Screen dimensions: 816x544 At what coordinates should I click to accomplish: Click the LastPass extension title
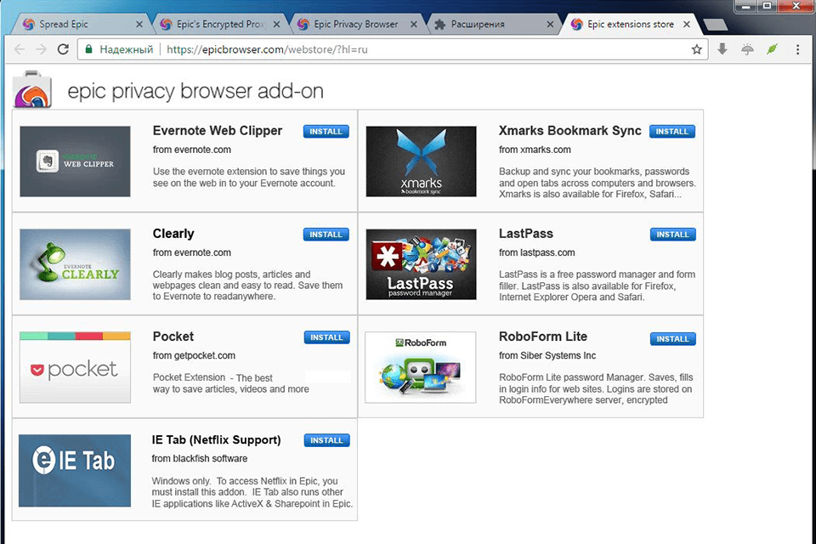pyautogui.click(x=525, y=234)
